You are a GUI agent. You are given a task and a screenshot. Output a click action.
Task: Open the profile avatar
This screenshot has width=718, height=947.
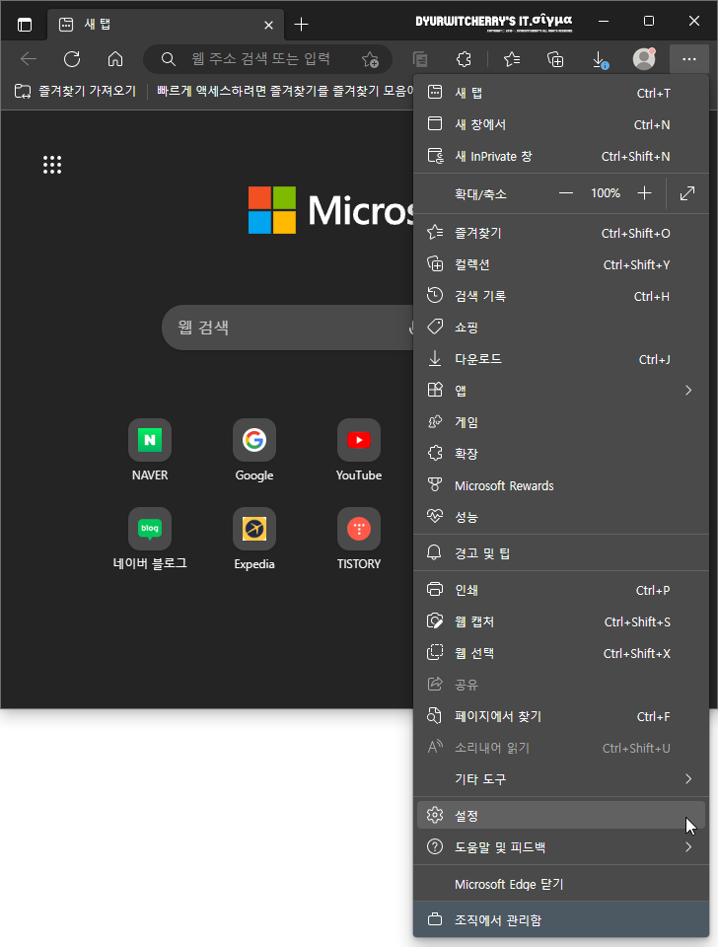(x=644, y=59)
